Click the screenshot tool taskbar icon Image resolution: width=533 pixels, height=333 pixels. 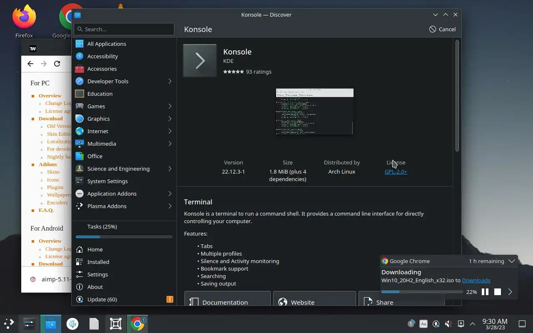116,323
